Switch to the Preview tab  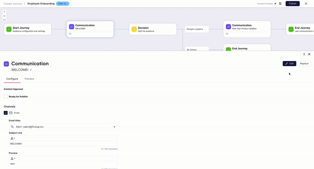coord(29,79)
